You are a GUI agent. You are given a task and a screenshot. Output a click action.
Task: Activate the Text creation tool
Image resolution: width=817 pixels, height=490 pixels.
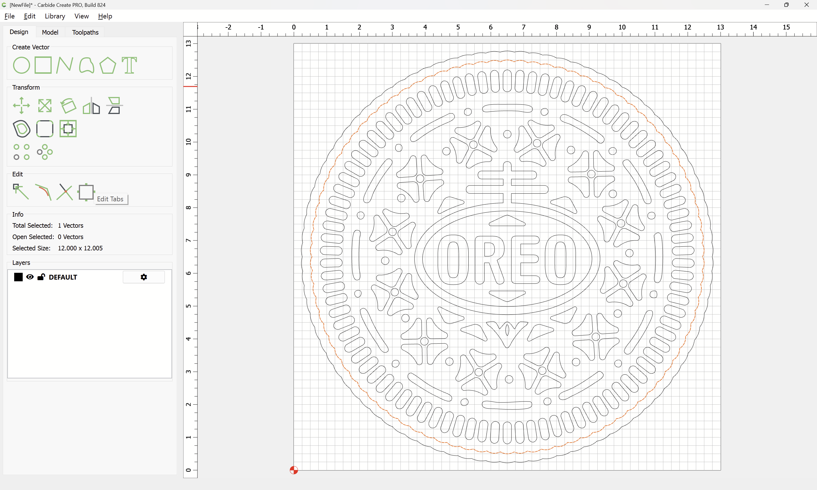click(129, 65)
